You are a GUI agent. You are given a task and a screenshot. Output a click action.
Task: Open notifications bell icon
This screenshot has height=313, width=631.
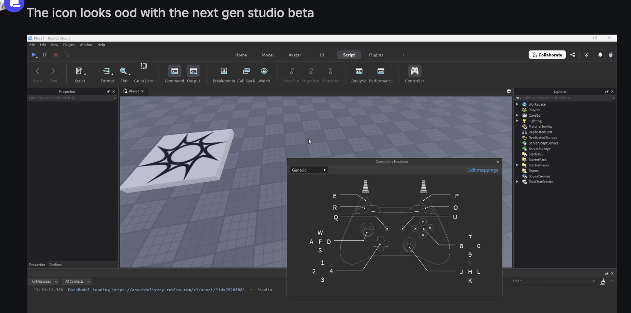(x=600, y=55)
